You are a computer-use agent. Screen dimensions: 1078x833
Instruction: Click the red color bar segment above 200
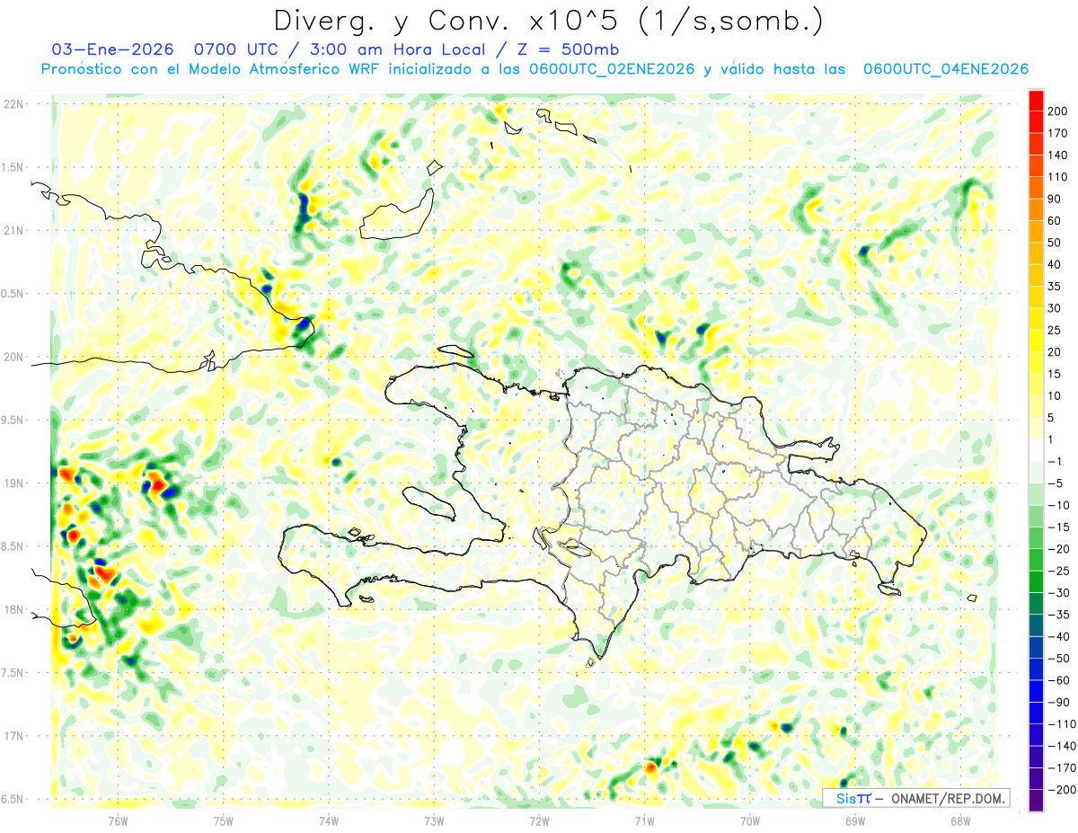click(x=1037, y=100)
